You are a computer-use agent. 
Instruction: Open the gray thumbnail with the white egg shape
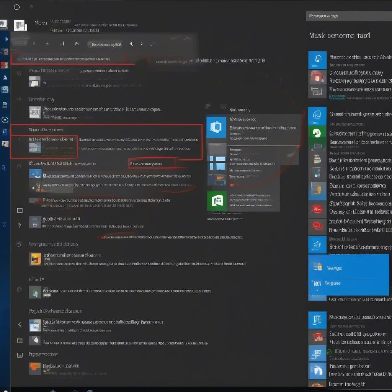click(35, 340)
